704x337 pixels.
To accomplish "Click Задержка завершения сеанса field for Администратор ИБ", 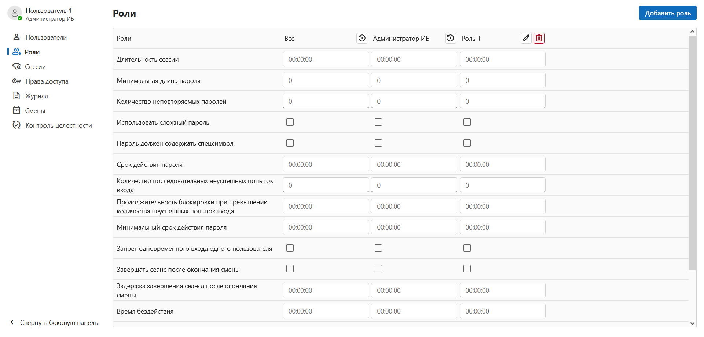I will [414, 290].
